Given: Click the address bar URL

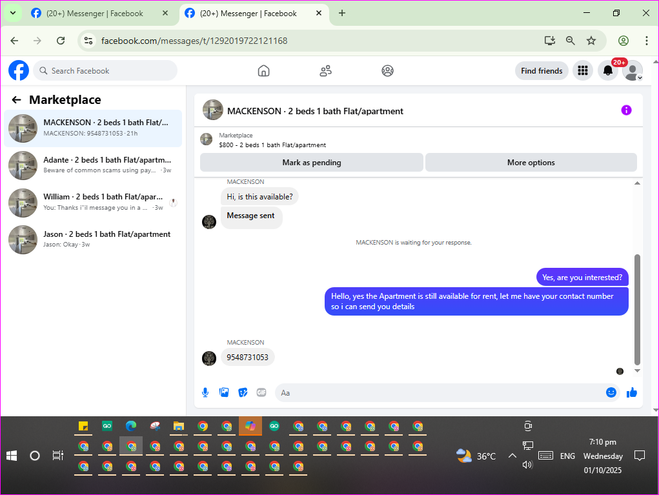Looking at the screenshot, I should [x=194, y=41].
